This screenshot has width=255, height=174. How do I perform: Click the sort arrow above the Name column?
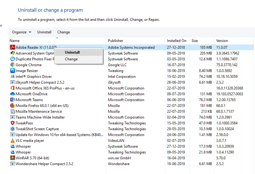pos(57,38)
